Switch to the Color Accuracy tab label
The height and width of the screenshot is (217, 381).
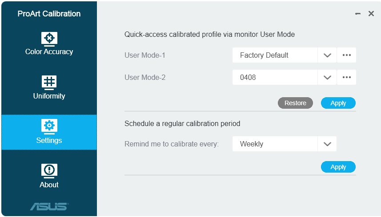coord(49,51)
